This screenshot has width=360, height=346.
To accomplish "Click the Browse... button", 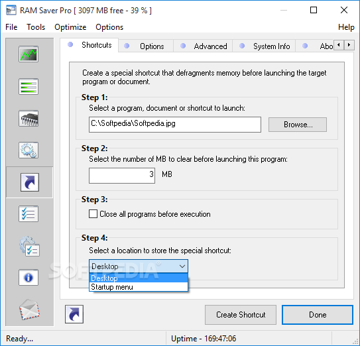I will (x=298, y=125).
